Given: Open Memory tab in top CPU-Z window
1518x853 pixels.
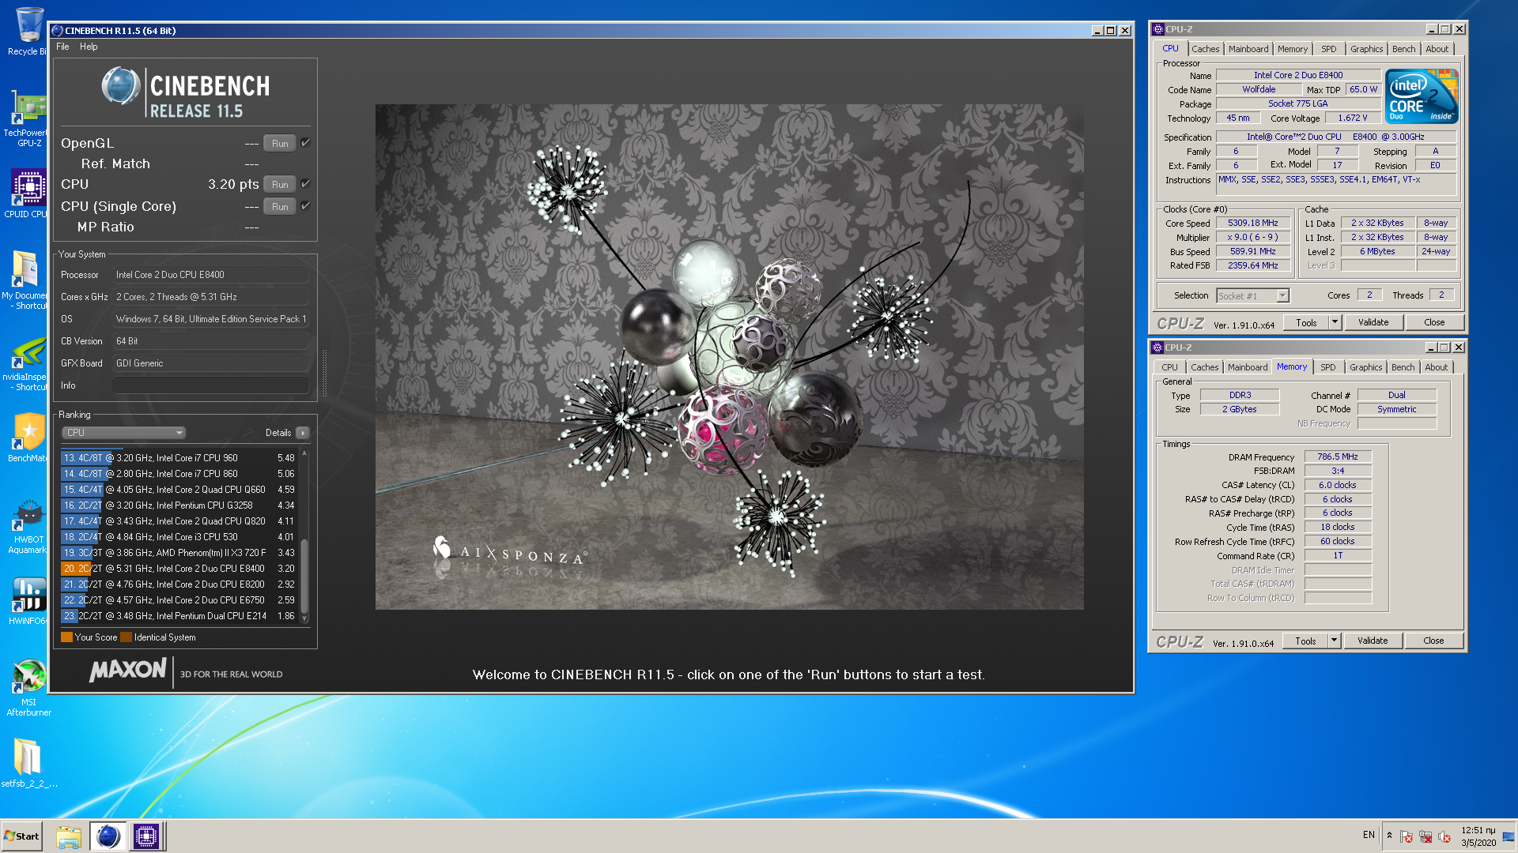Looking at the screenshot, I should pos(1292,49).
